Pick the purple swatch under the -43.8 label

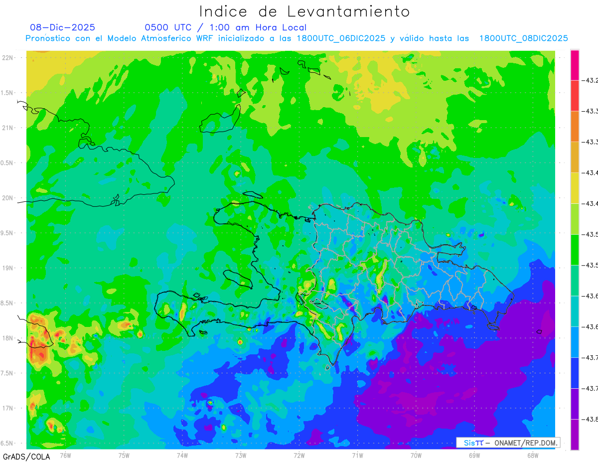click(x=575, y=435)
